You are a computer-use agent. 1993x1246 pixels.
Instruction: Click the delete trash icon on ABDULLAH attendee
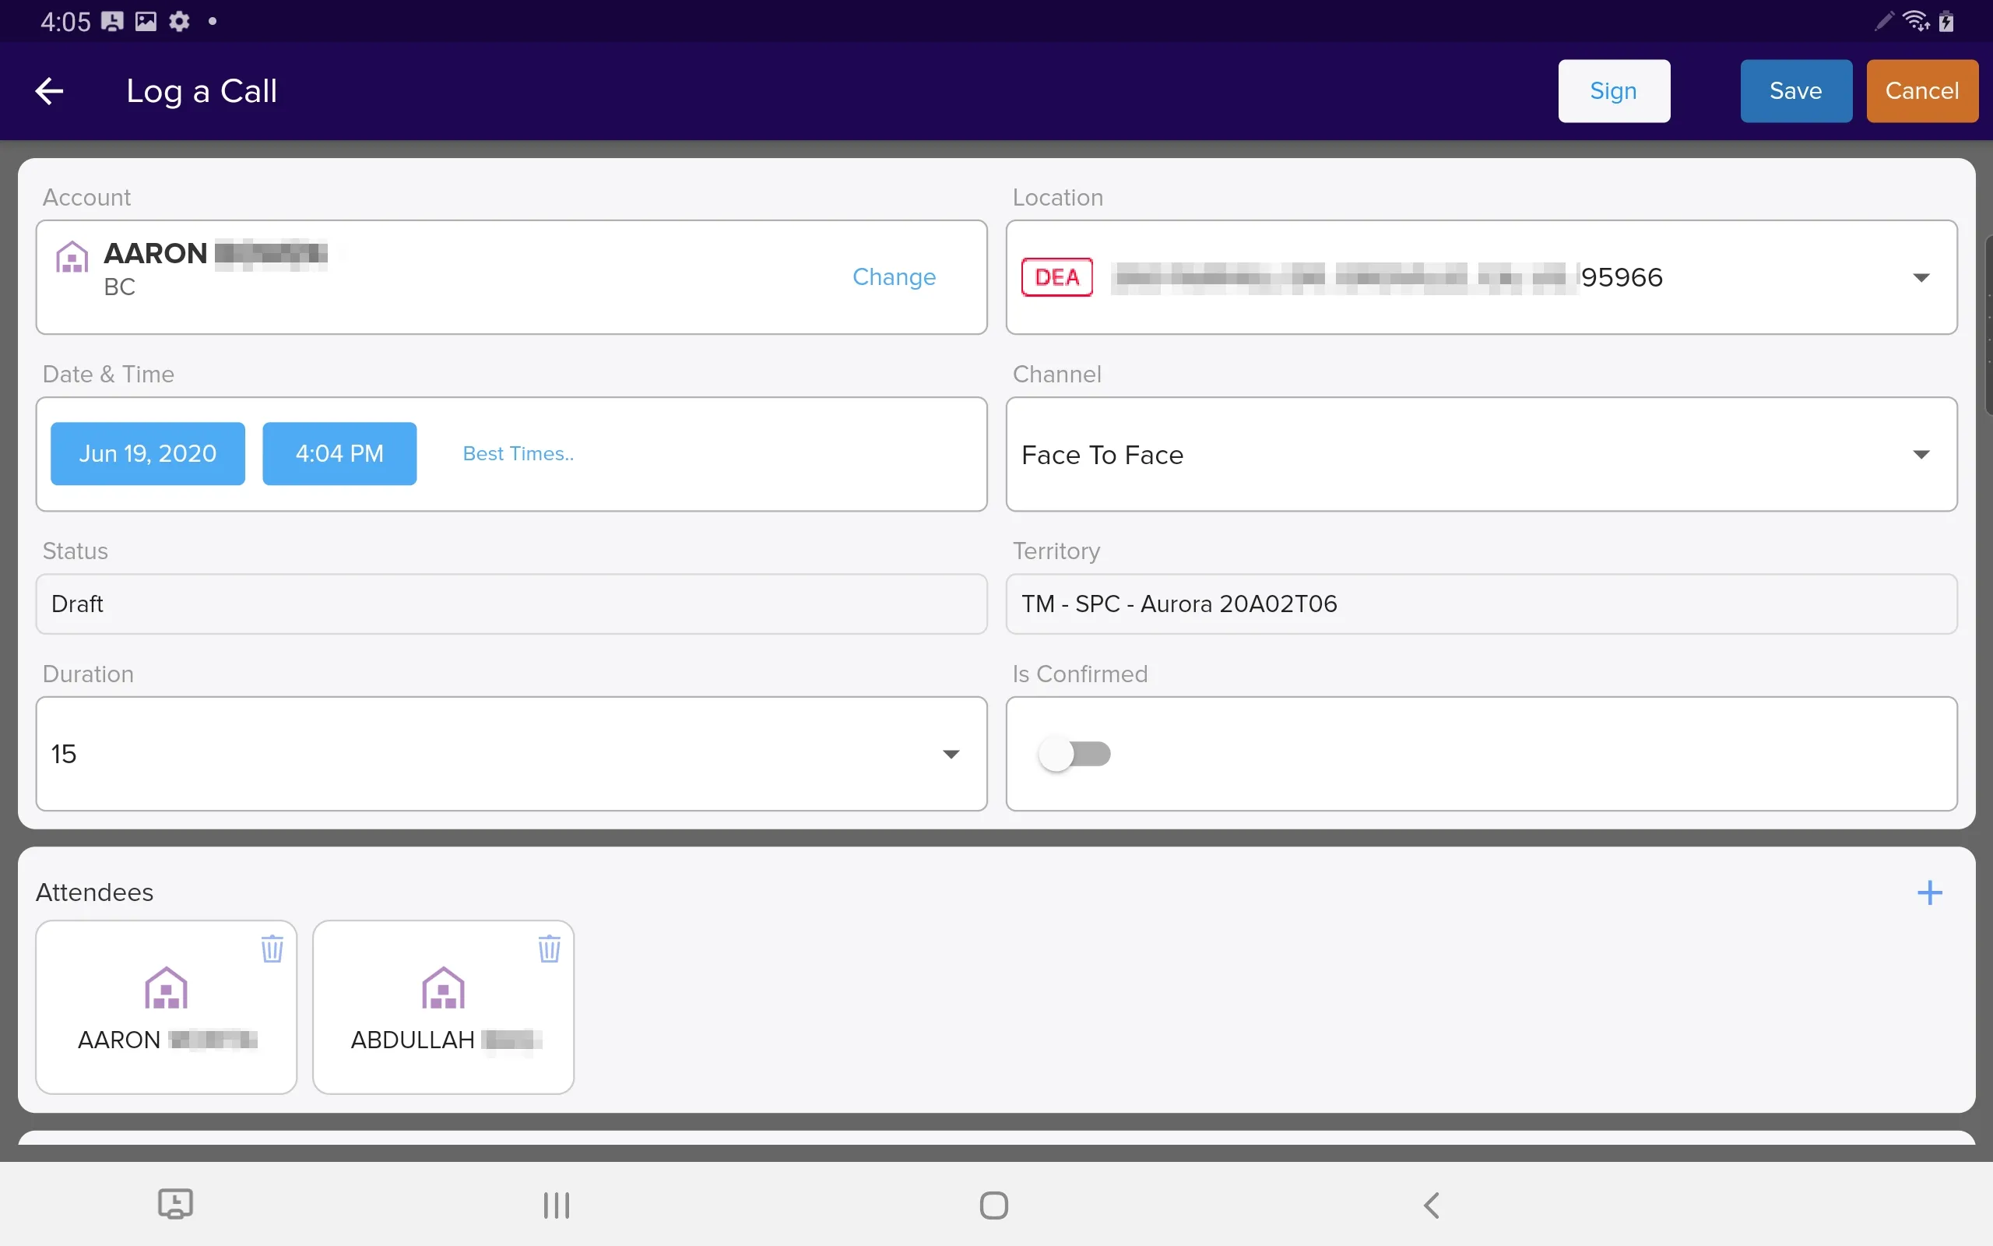pyautogui.click(x=548, y=948)
